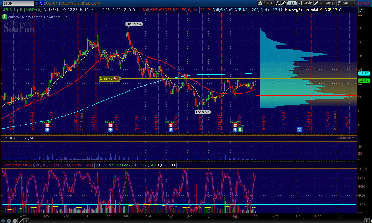Open the Style menu
Viewport: 372px width, 223px height.
click(x=305, y=3)
